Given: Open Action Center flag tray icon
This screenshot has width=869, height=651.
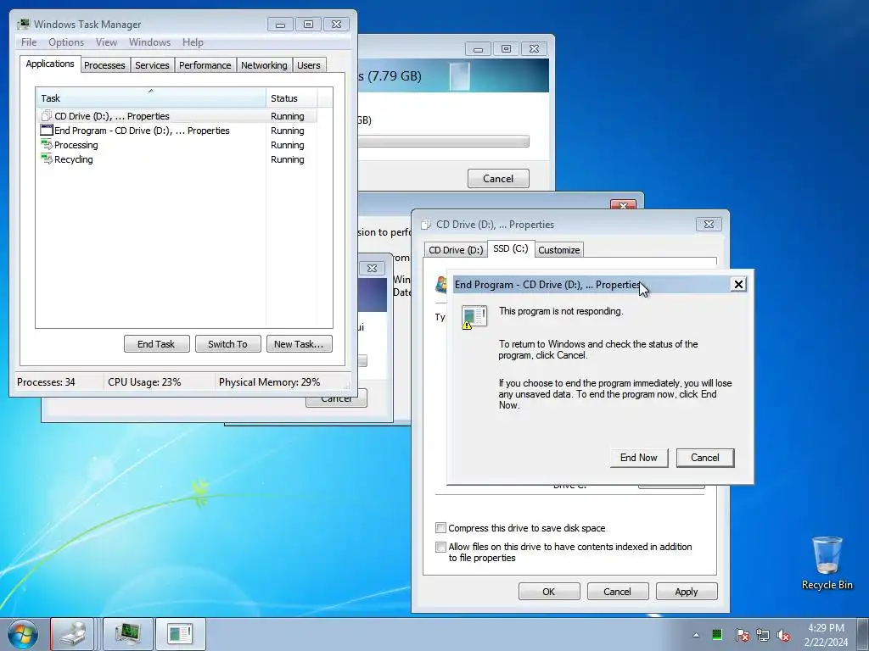Looking at the screenshot, I should click(x=742, y=635).
